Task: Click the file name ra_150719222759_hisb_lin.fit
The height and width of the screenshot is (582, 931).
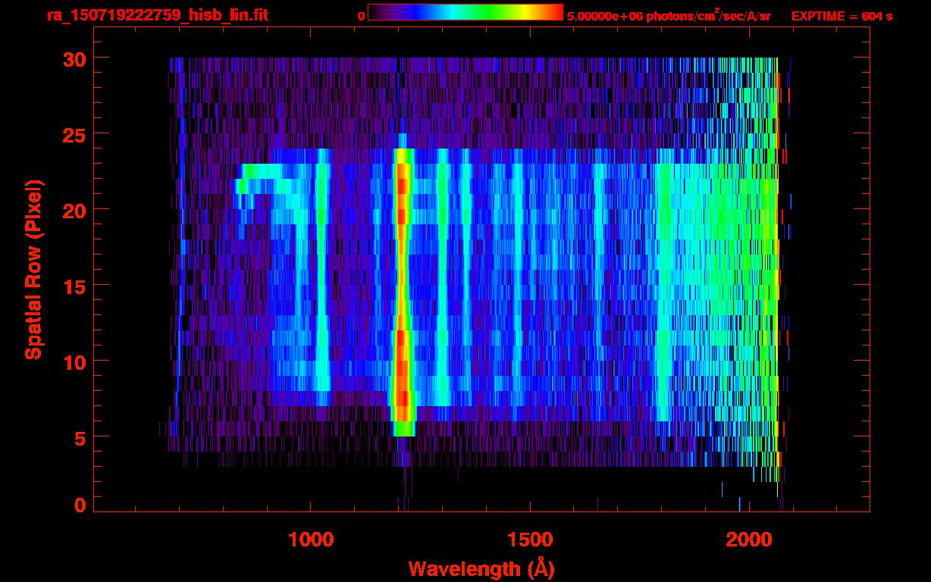Action: (x=157, y=16)
